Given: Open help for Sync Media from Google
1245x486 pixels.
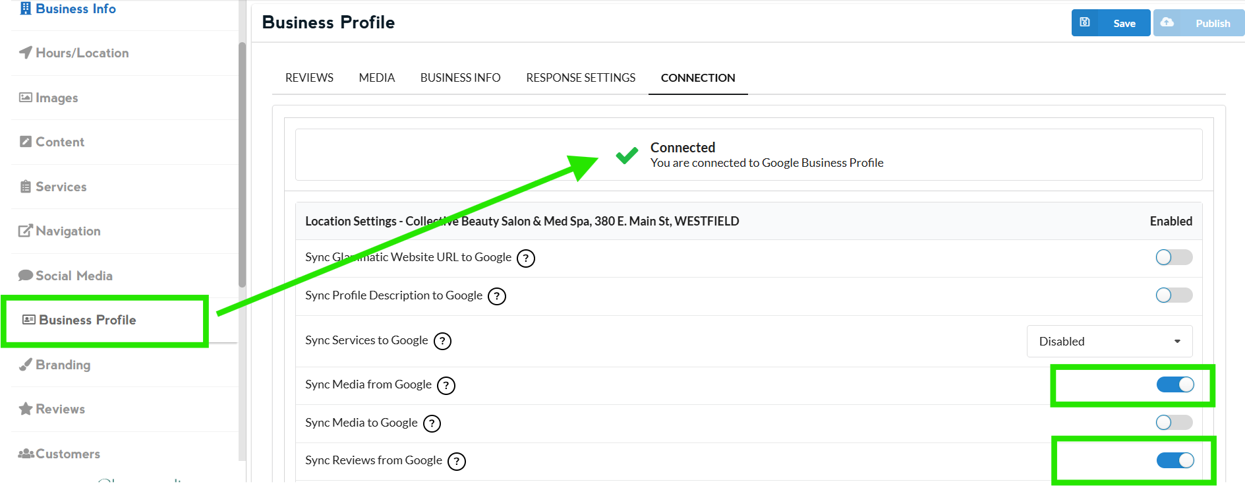Looking at the screenshot, I should tap(446, 385).
